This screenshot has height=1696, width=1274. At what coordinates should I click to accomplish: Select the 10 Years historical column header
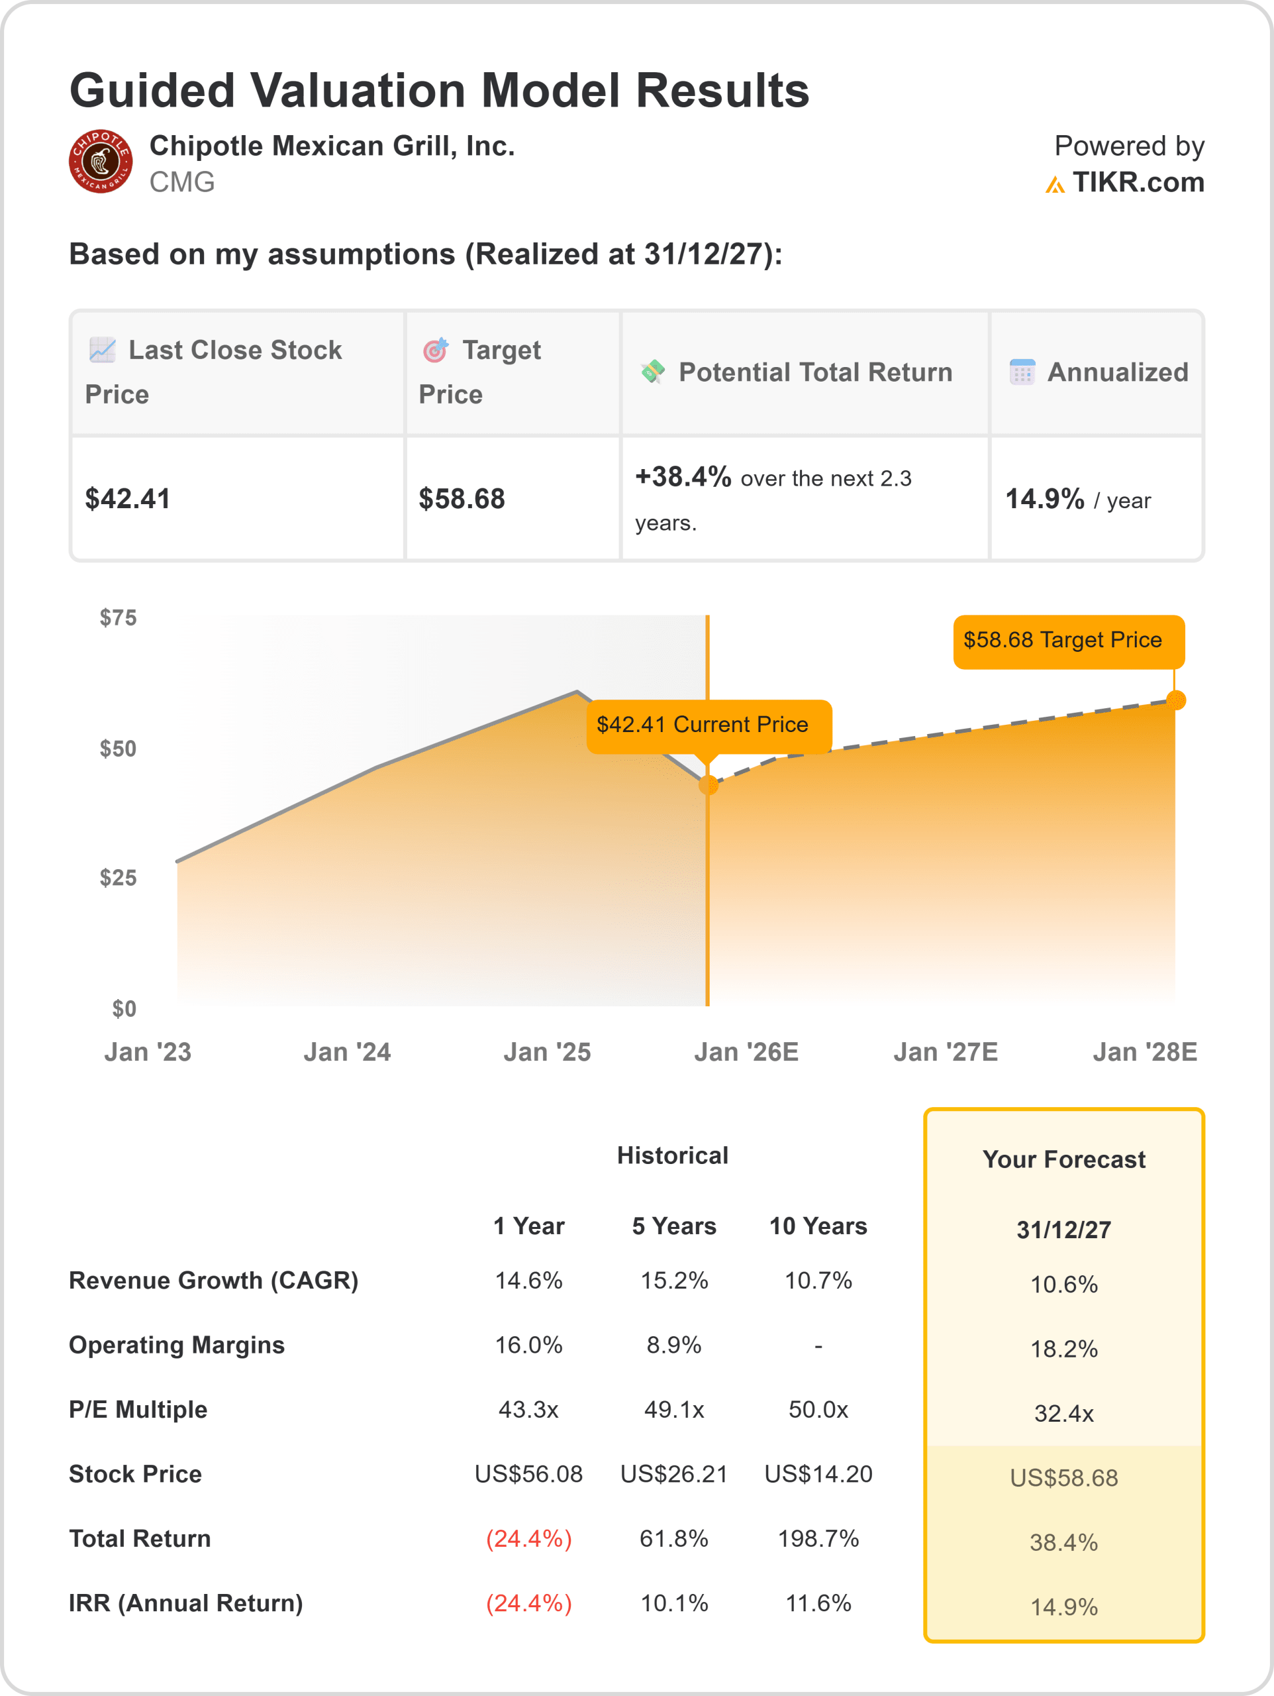point(818,1226)
